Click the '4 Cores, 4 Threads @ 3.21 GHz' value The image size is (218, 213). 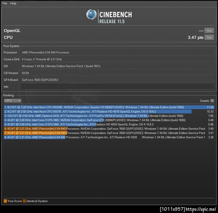pyautogui.click(x=42, y=59)
